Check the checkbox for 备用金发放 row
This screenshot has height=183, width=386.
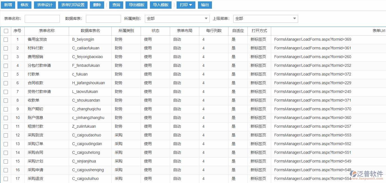coord(6,39)
